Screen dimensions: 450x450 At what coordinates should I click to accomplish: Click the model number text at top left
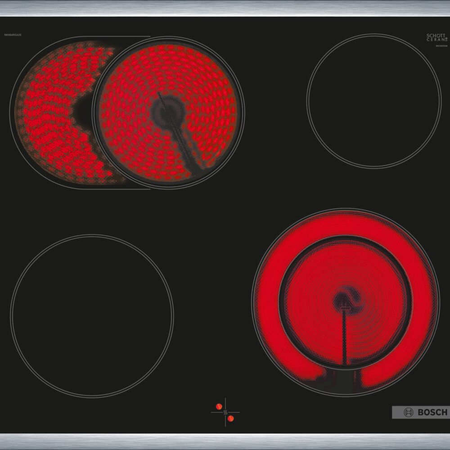[x=13, y=35]
